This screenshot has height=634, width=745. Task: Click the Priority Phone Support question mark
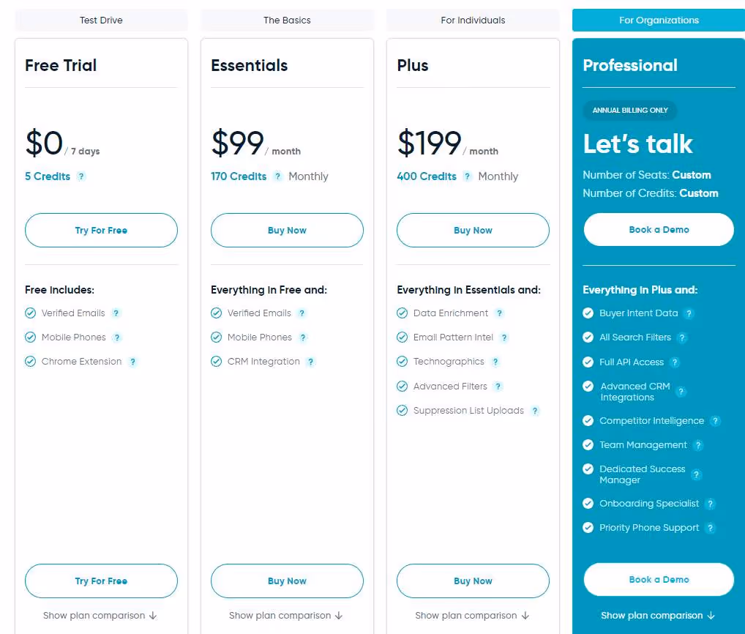click(x=711, y=527)
